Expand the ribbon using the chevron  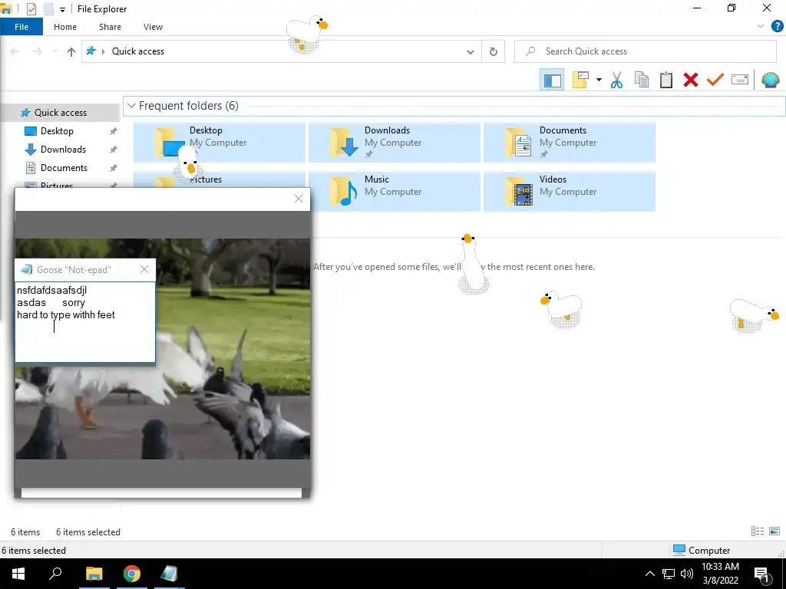[x=761, y=27]
